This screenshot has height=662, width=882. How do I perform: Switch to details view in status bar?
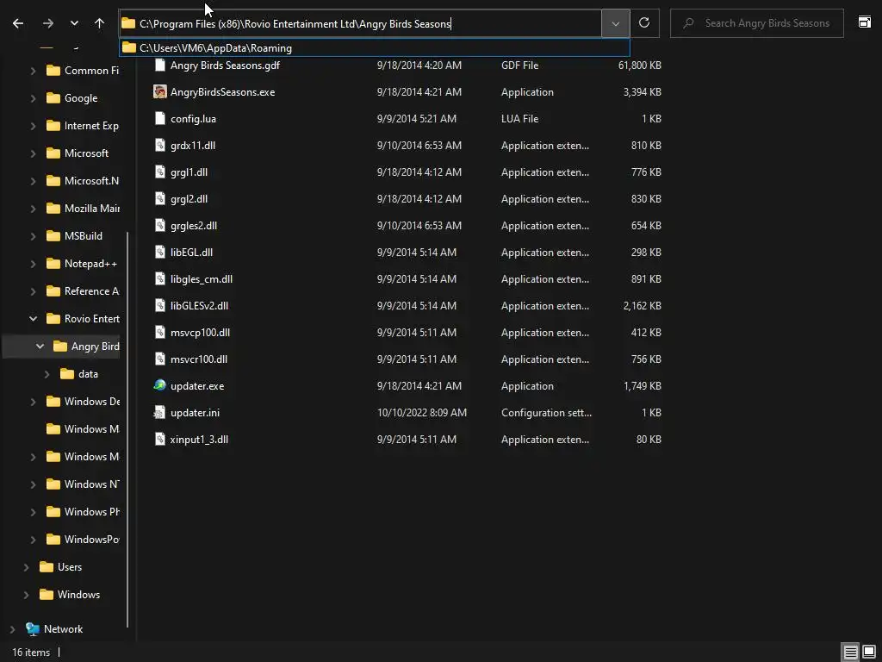pyautogui.click(x=850, y=653)
